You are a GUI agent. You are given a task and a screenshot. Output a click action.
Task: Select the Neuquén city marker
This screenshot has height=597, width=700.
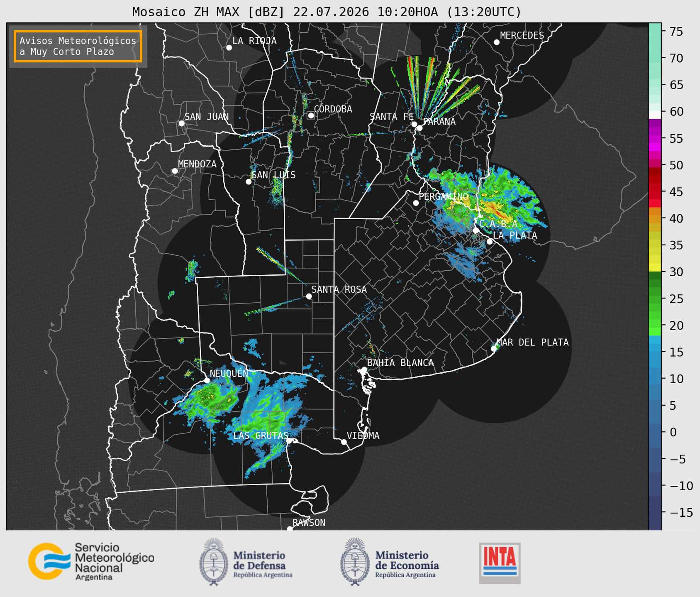[x=207, y=380]
